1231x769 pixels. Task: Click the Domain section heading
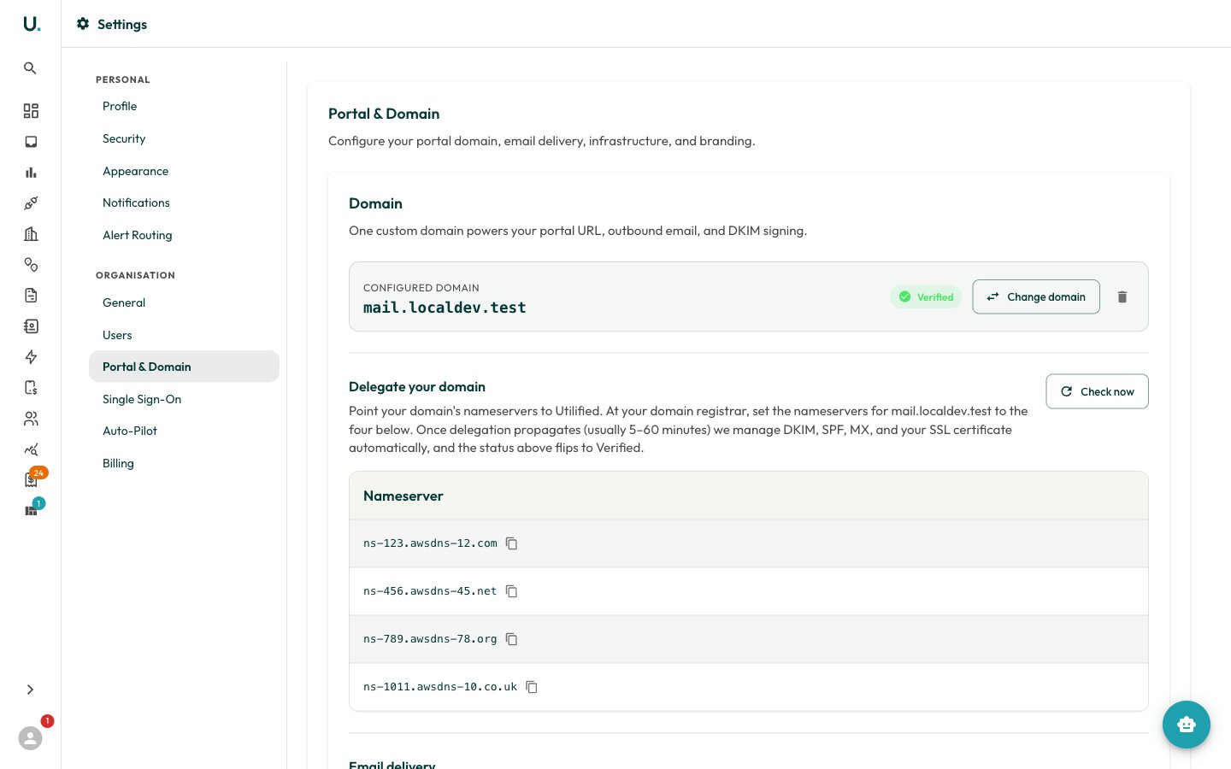[x=375, y=203]
